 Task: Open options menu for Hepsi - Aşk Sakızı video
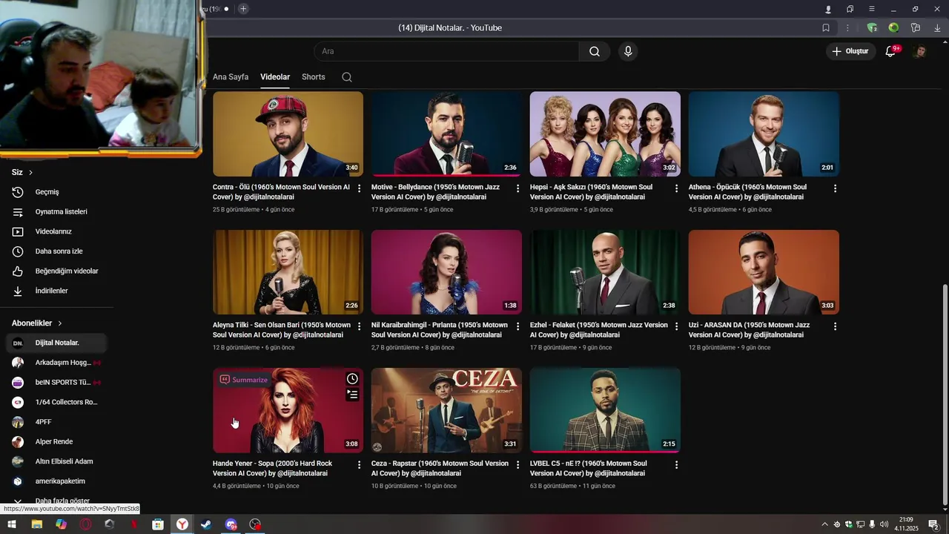click(x=677, y=188)
